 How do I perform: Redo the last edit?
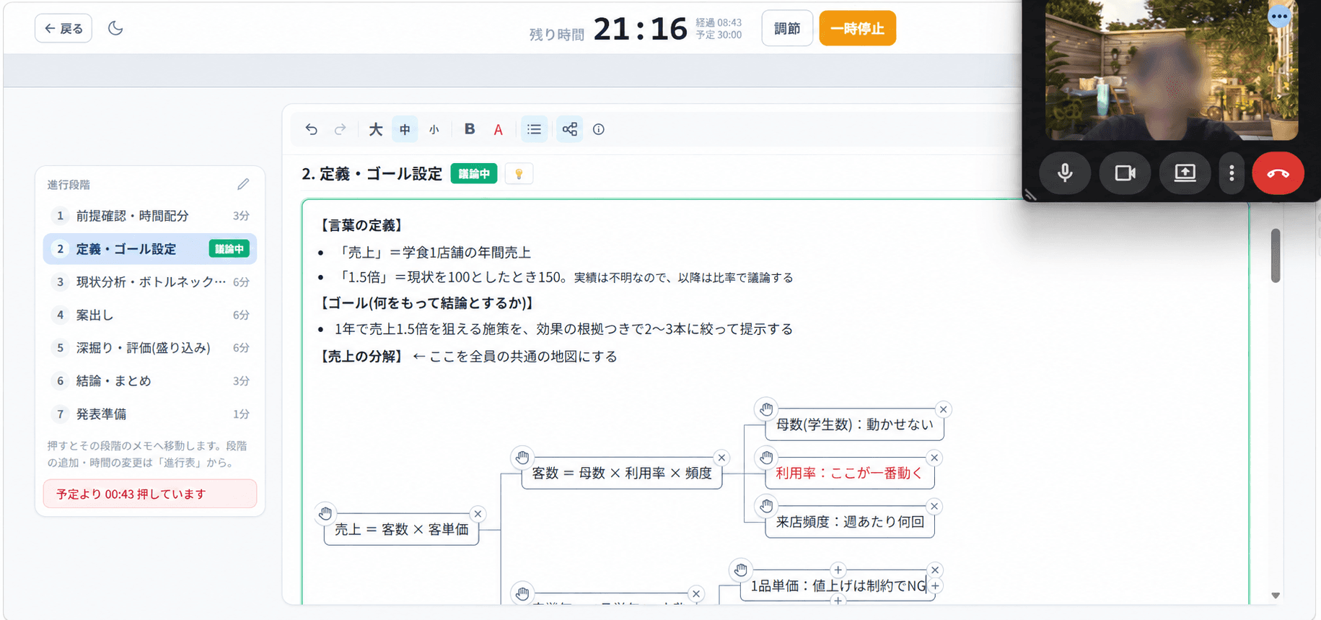point(340,129)
